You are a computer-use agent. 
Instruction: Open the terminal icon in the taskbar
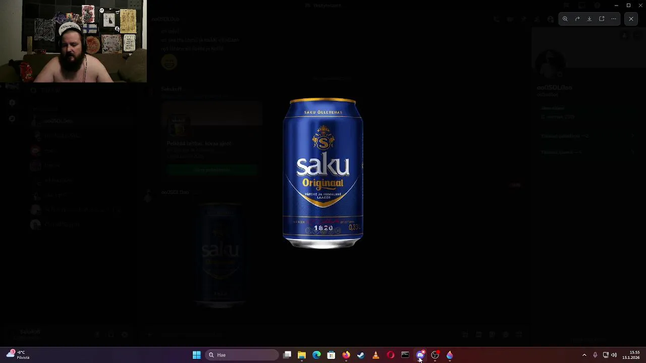click(x=405, y=355)
